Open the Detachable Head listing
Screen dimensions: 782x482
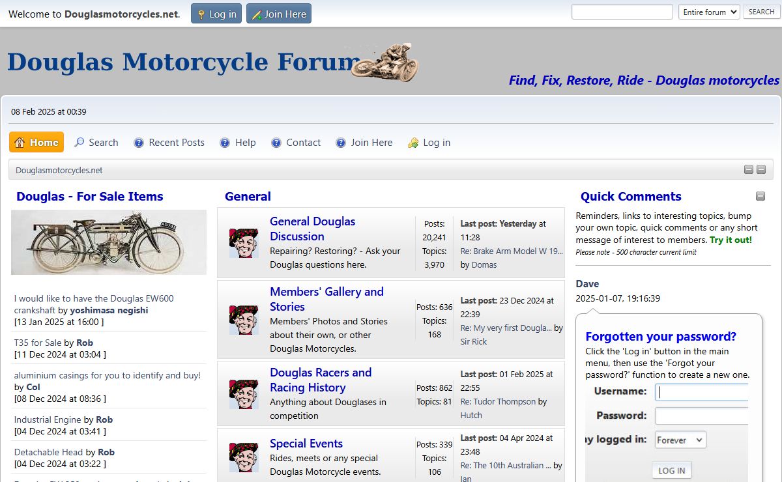click(x=48, y=452)
